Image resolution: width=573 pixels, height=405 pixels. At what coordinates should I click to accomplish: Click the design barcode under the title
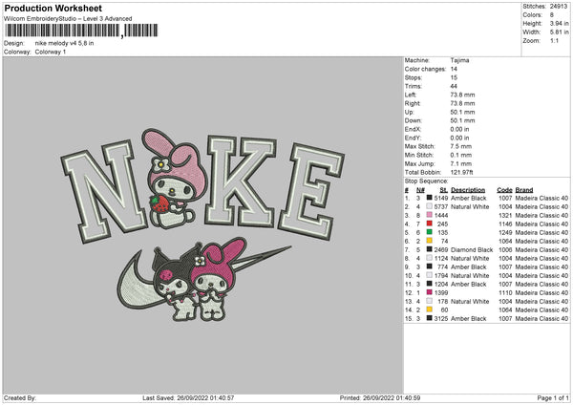coord(81,31)
